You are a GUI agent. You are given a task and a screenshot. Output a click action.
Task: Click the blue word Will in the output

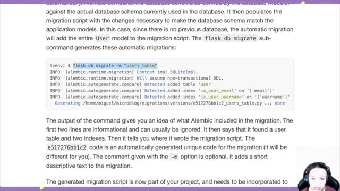pyautogui.click(x=142, y=78)
